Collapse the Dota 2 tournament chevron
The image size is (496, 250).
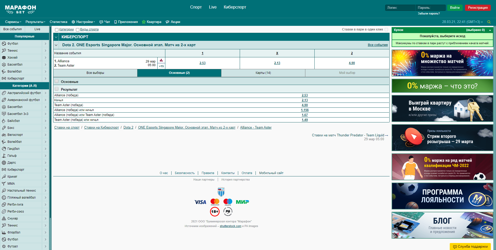pyautogui.click(x=56, y=45)
